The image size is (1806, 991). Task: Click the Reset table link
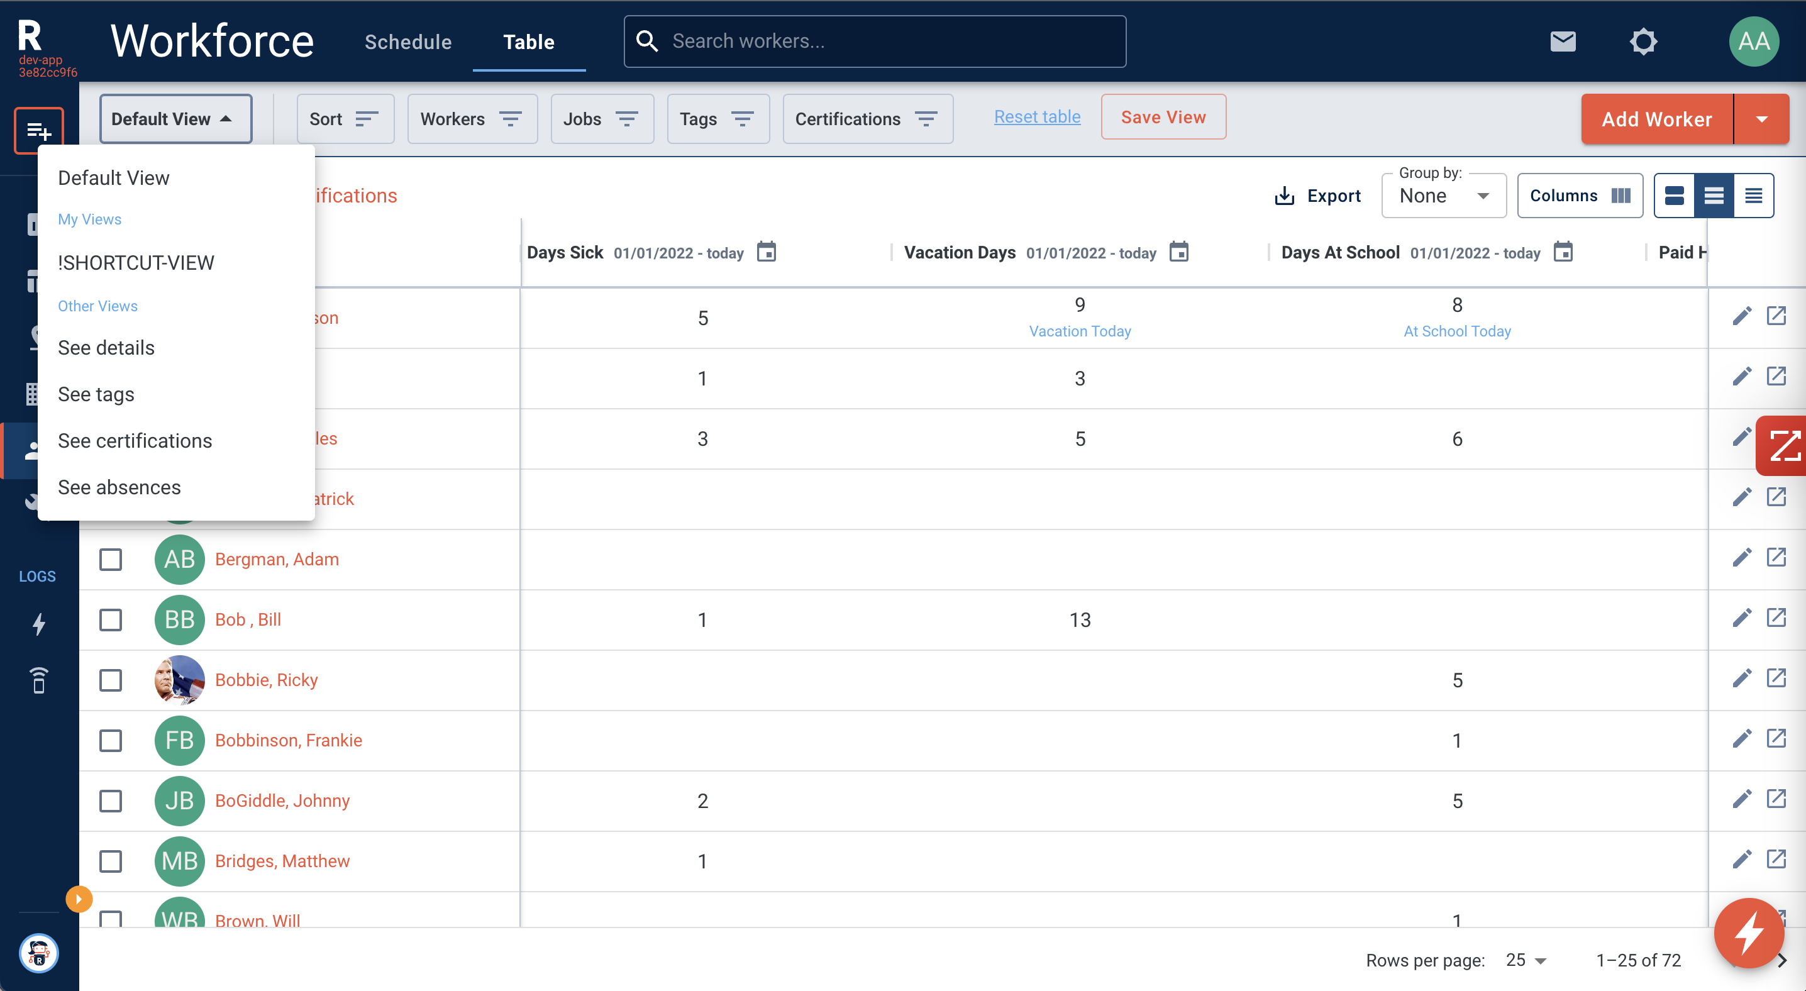[x=1037, y=116]
